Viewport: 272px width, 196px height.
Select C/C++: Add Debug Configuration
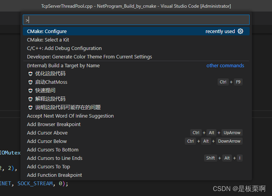click(136, 48)
